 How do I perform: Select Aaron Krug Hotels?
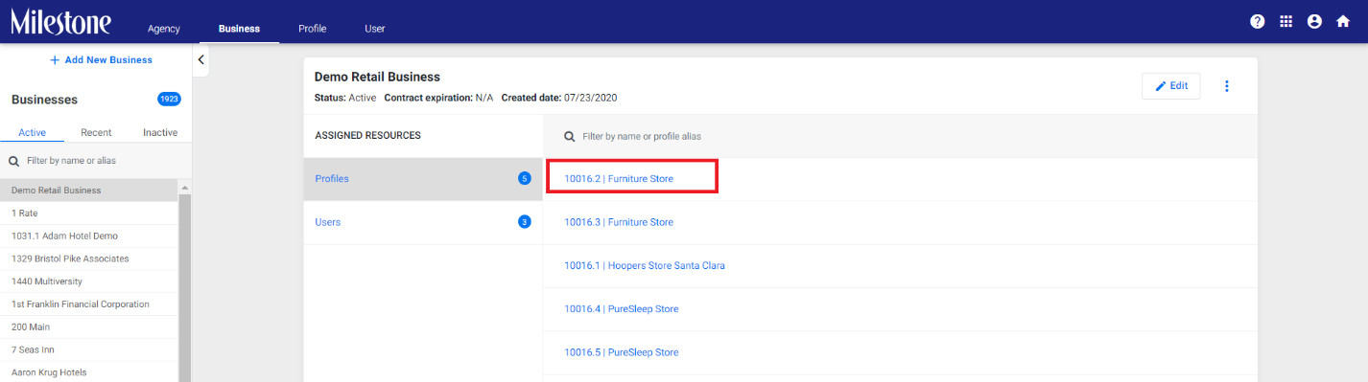tap(89, 372)
